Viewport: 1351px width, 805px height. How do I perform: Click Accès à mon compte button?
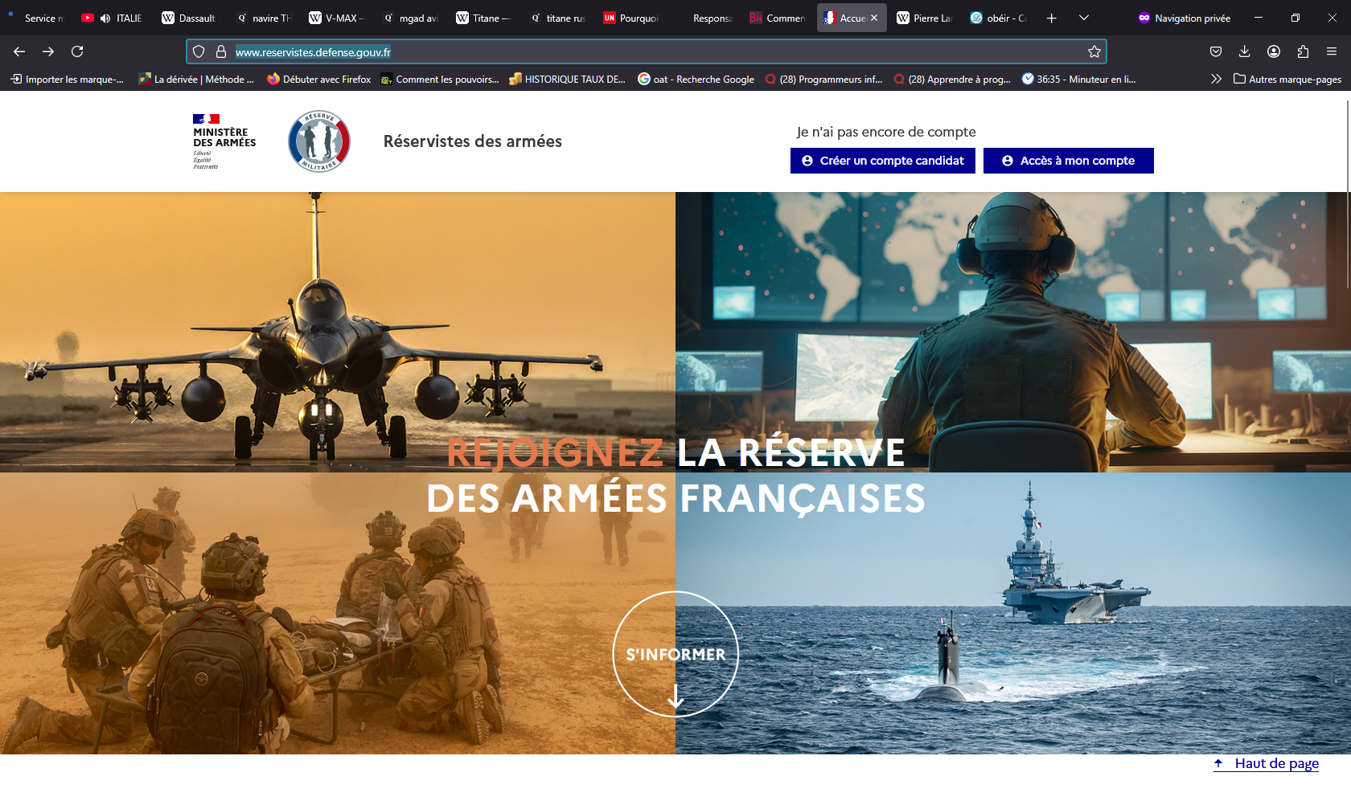click(1068, 161)
